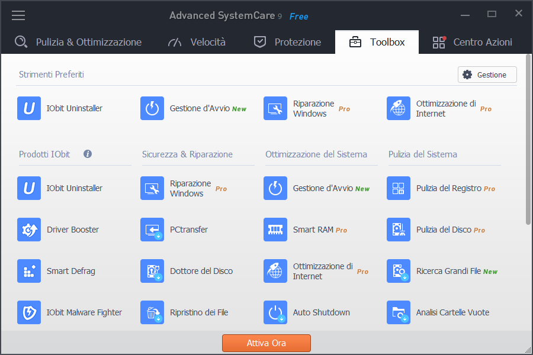
Task: Click the vertical scrollbar thumb
Action: (x=528, y=139)
